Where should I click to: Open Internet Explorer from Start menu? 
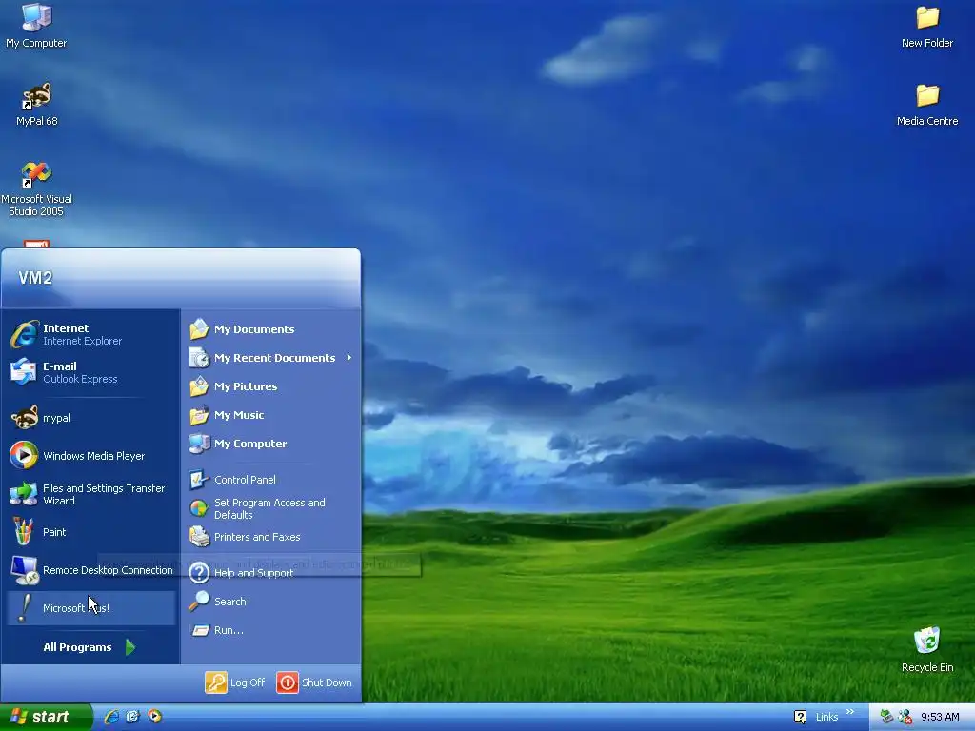90,334
